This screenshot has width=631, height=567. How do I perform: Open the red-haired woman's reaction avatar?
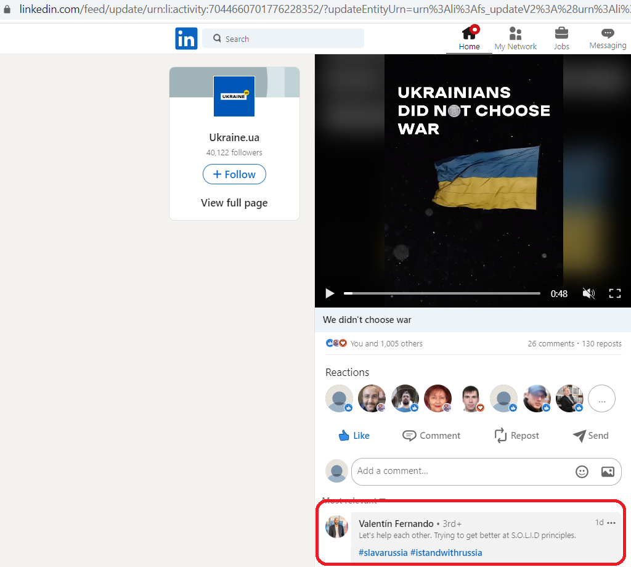point(438,398)
